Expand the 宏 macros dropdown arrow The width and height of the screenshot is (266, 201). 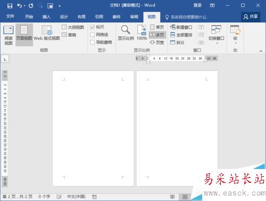235,43
